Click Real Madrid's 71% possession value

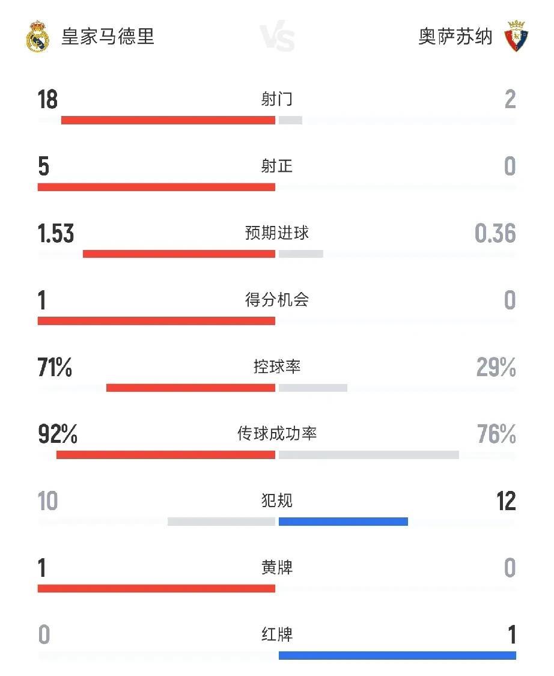[55, 368]
